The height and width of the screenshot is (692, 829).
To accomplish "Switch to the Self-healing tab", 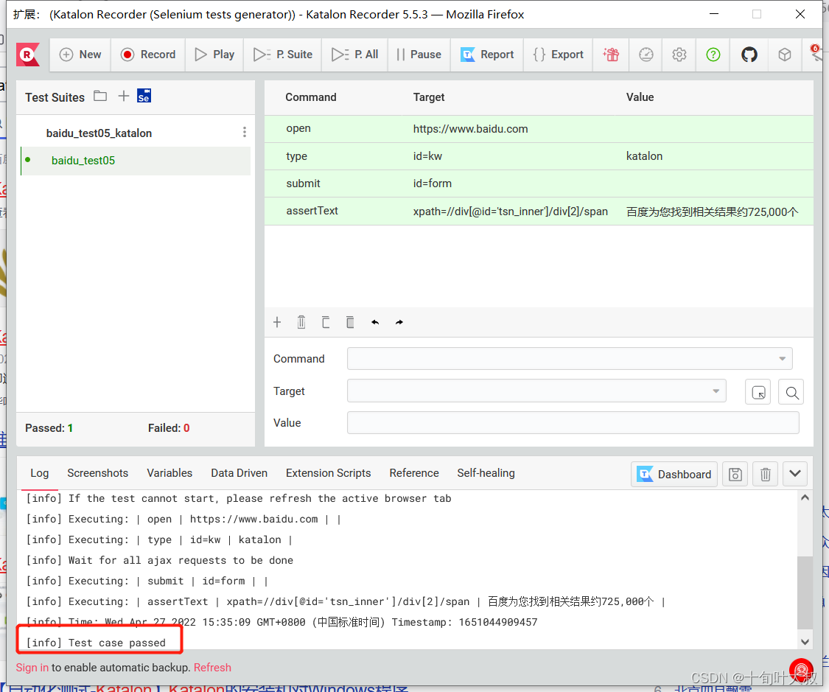I will coord(486,473).
